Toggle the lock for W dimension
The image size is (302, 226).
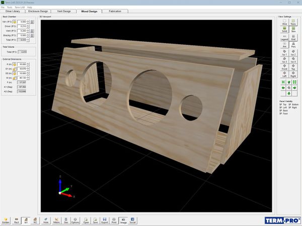coord(15,78)
